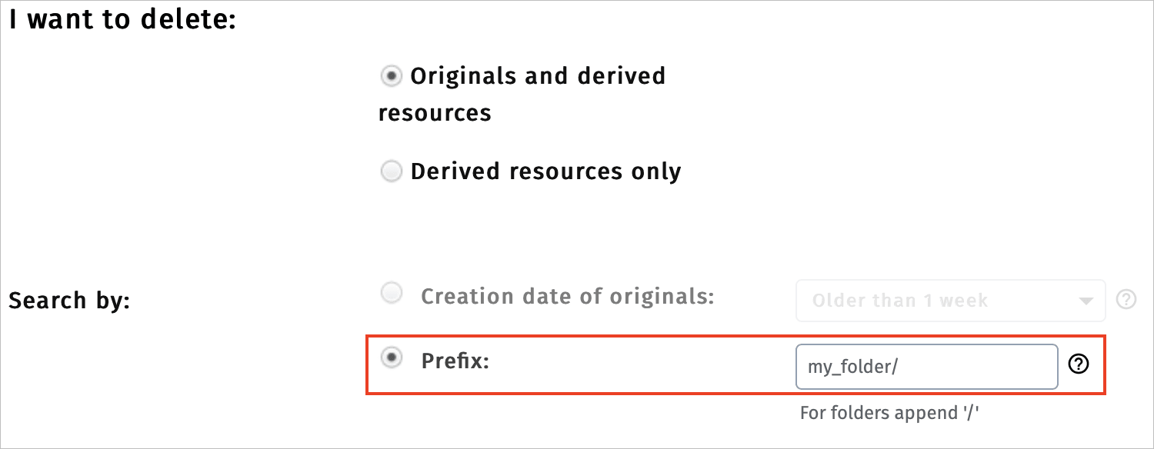Click the "Creation date of originals:" label
Image resolution: width=1154 pixels, height=449 pixels.
click(567, 296)
